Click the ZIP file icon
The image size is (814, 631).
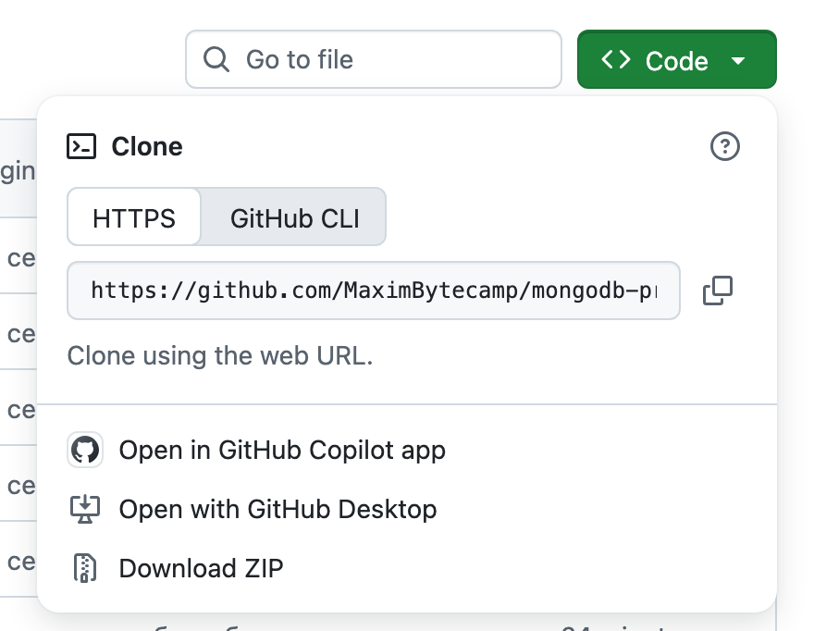click(x=84, y=568)
